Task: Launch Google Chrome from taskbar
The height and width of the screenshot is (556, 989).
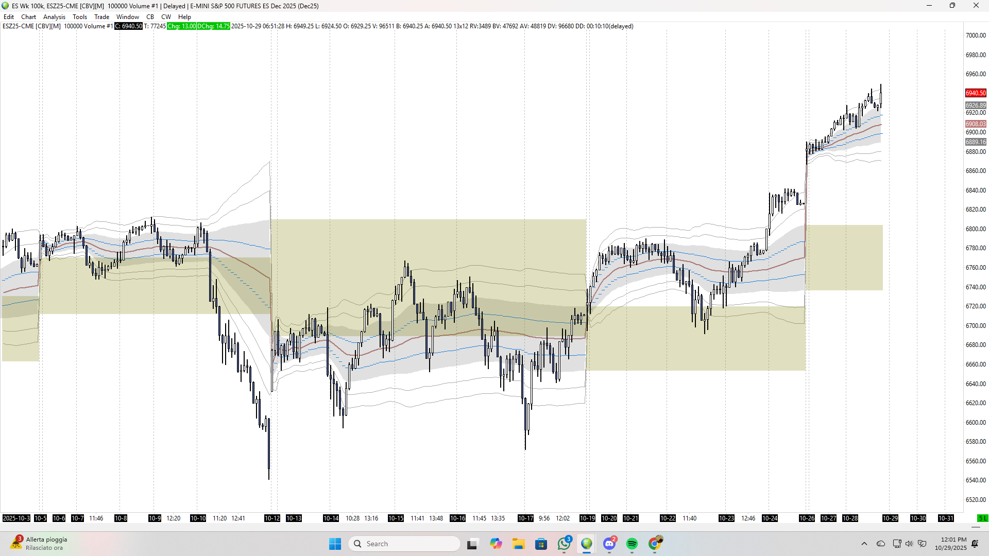Action: (x=655, y=544)
